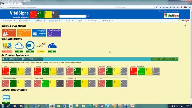This screenshot has width=192, height=108.
Task: Open the Firefox History menu
Action: coord(12,1)
